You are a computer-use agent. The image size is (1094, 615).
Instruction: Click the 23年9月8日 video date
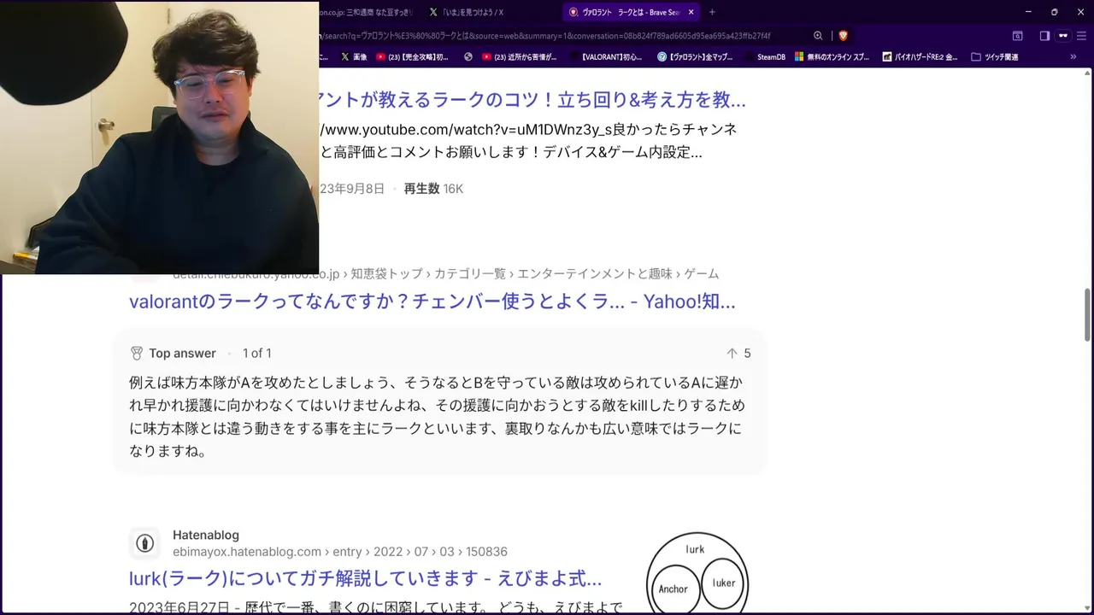[352, 189]
